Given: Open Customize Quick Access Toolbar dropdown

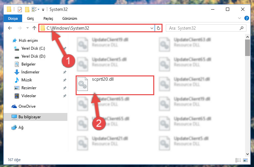Looking at the screenshot, I should coord(43,10).
